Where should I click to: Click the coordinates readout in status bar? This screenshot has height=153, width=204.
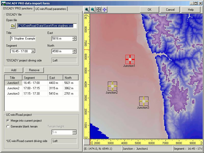(x=103, y=149)
